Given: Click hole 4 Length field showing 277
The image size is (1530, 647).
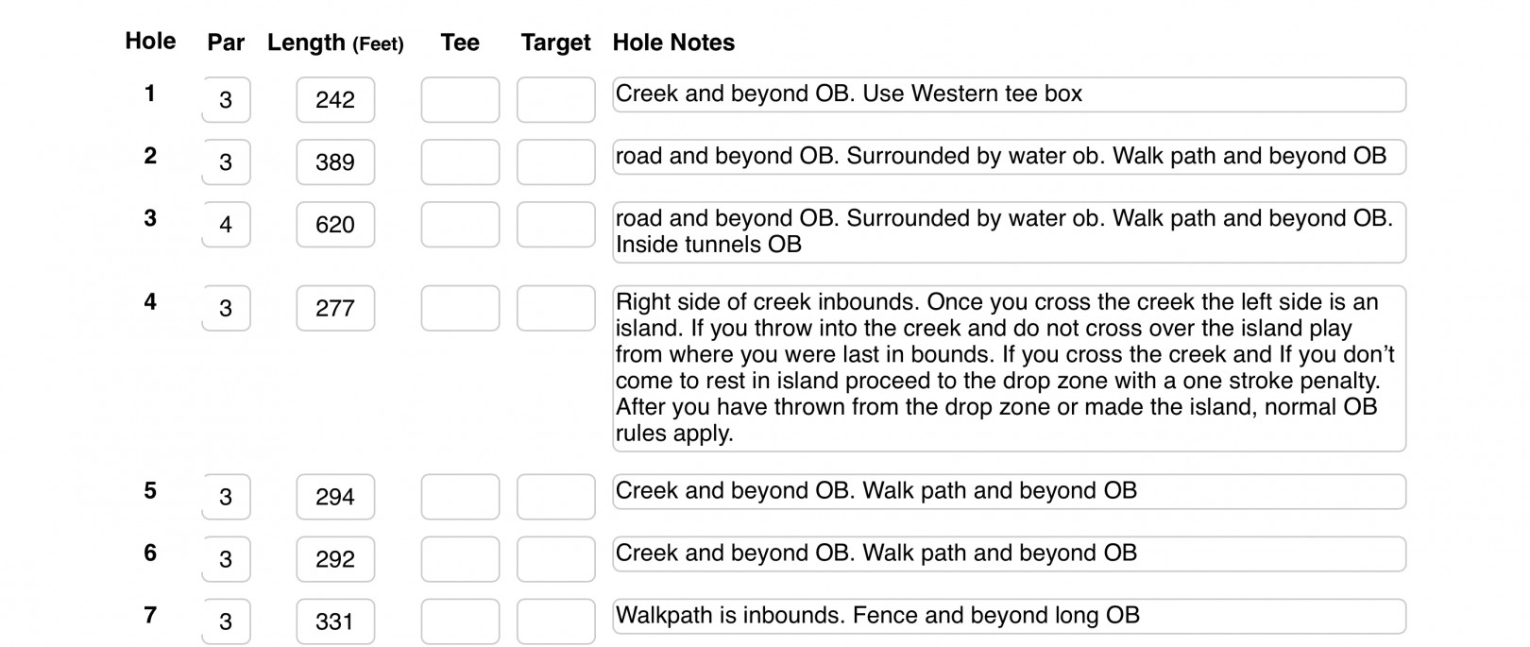Looking at the screenshot, I should [335, 308].
